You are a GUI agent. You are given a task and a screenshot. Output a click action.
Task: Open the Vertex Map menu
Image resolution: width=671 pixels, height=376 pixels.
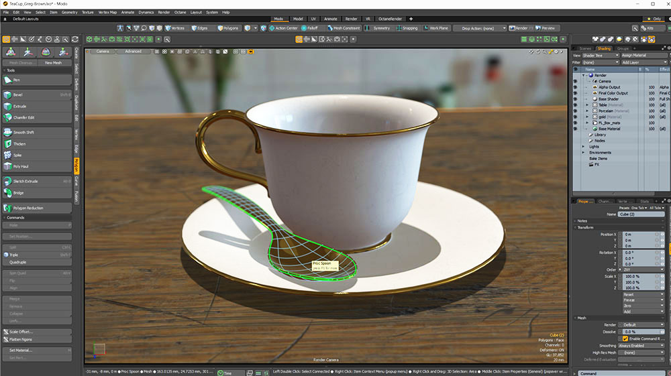point(107,12)
